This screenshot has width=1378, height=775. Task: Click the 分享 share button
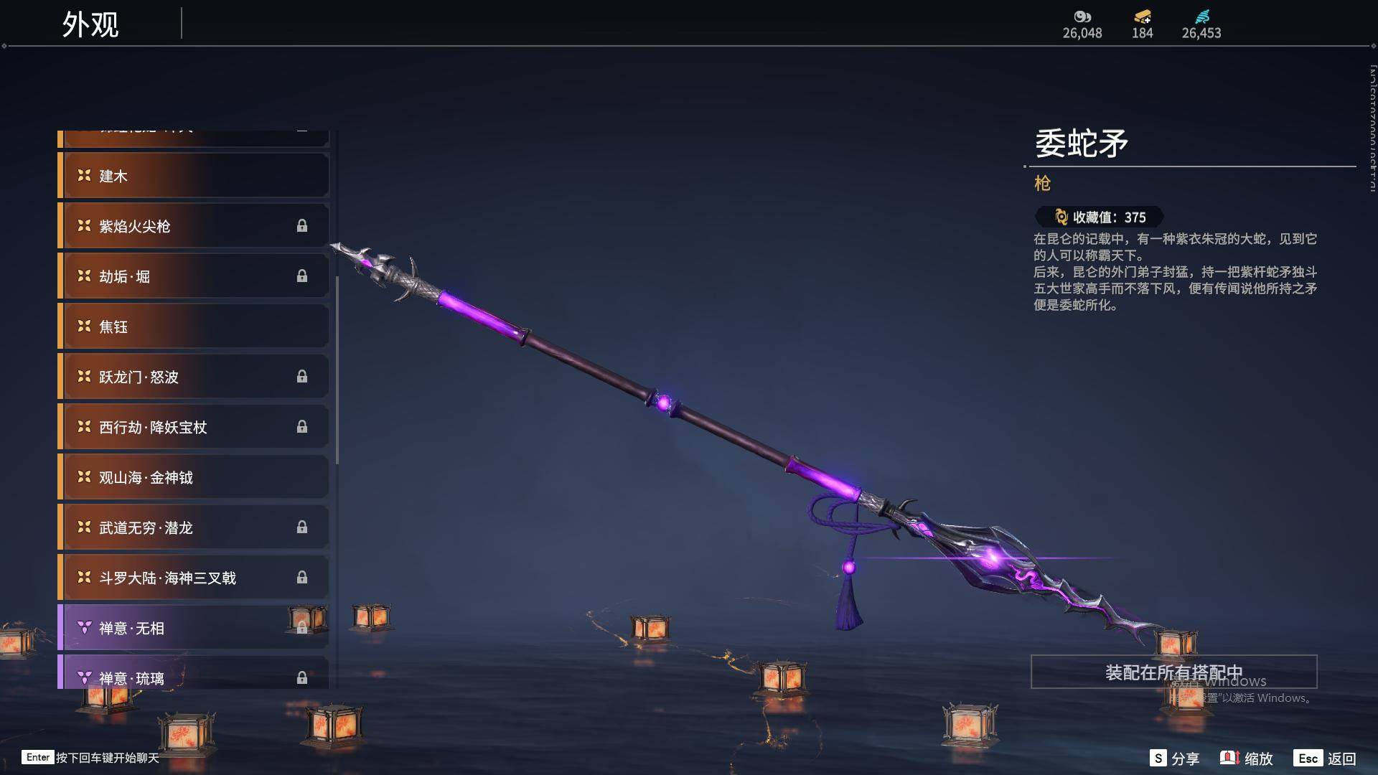click(1174, 758)
